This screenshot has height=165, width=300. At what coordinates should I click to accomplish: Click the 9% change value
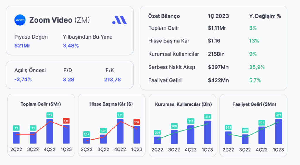tap(253, 54)
